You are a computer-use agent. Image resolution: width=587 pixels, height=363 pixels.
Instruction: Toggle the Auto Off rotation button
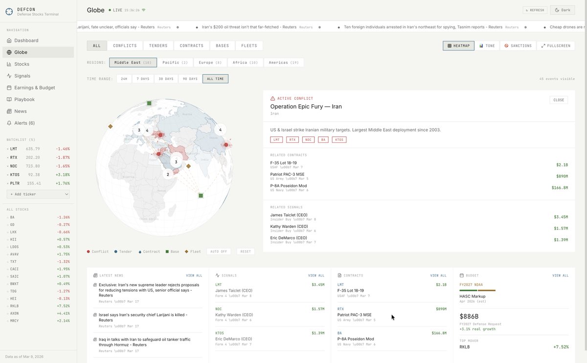[220, 251]
